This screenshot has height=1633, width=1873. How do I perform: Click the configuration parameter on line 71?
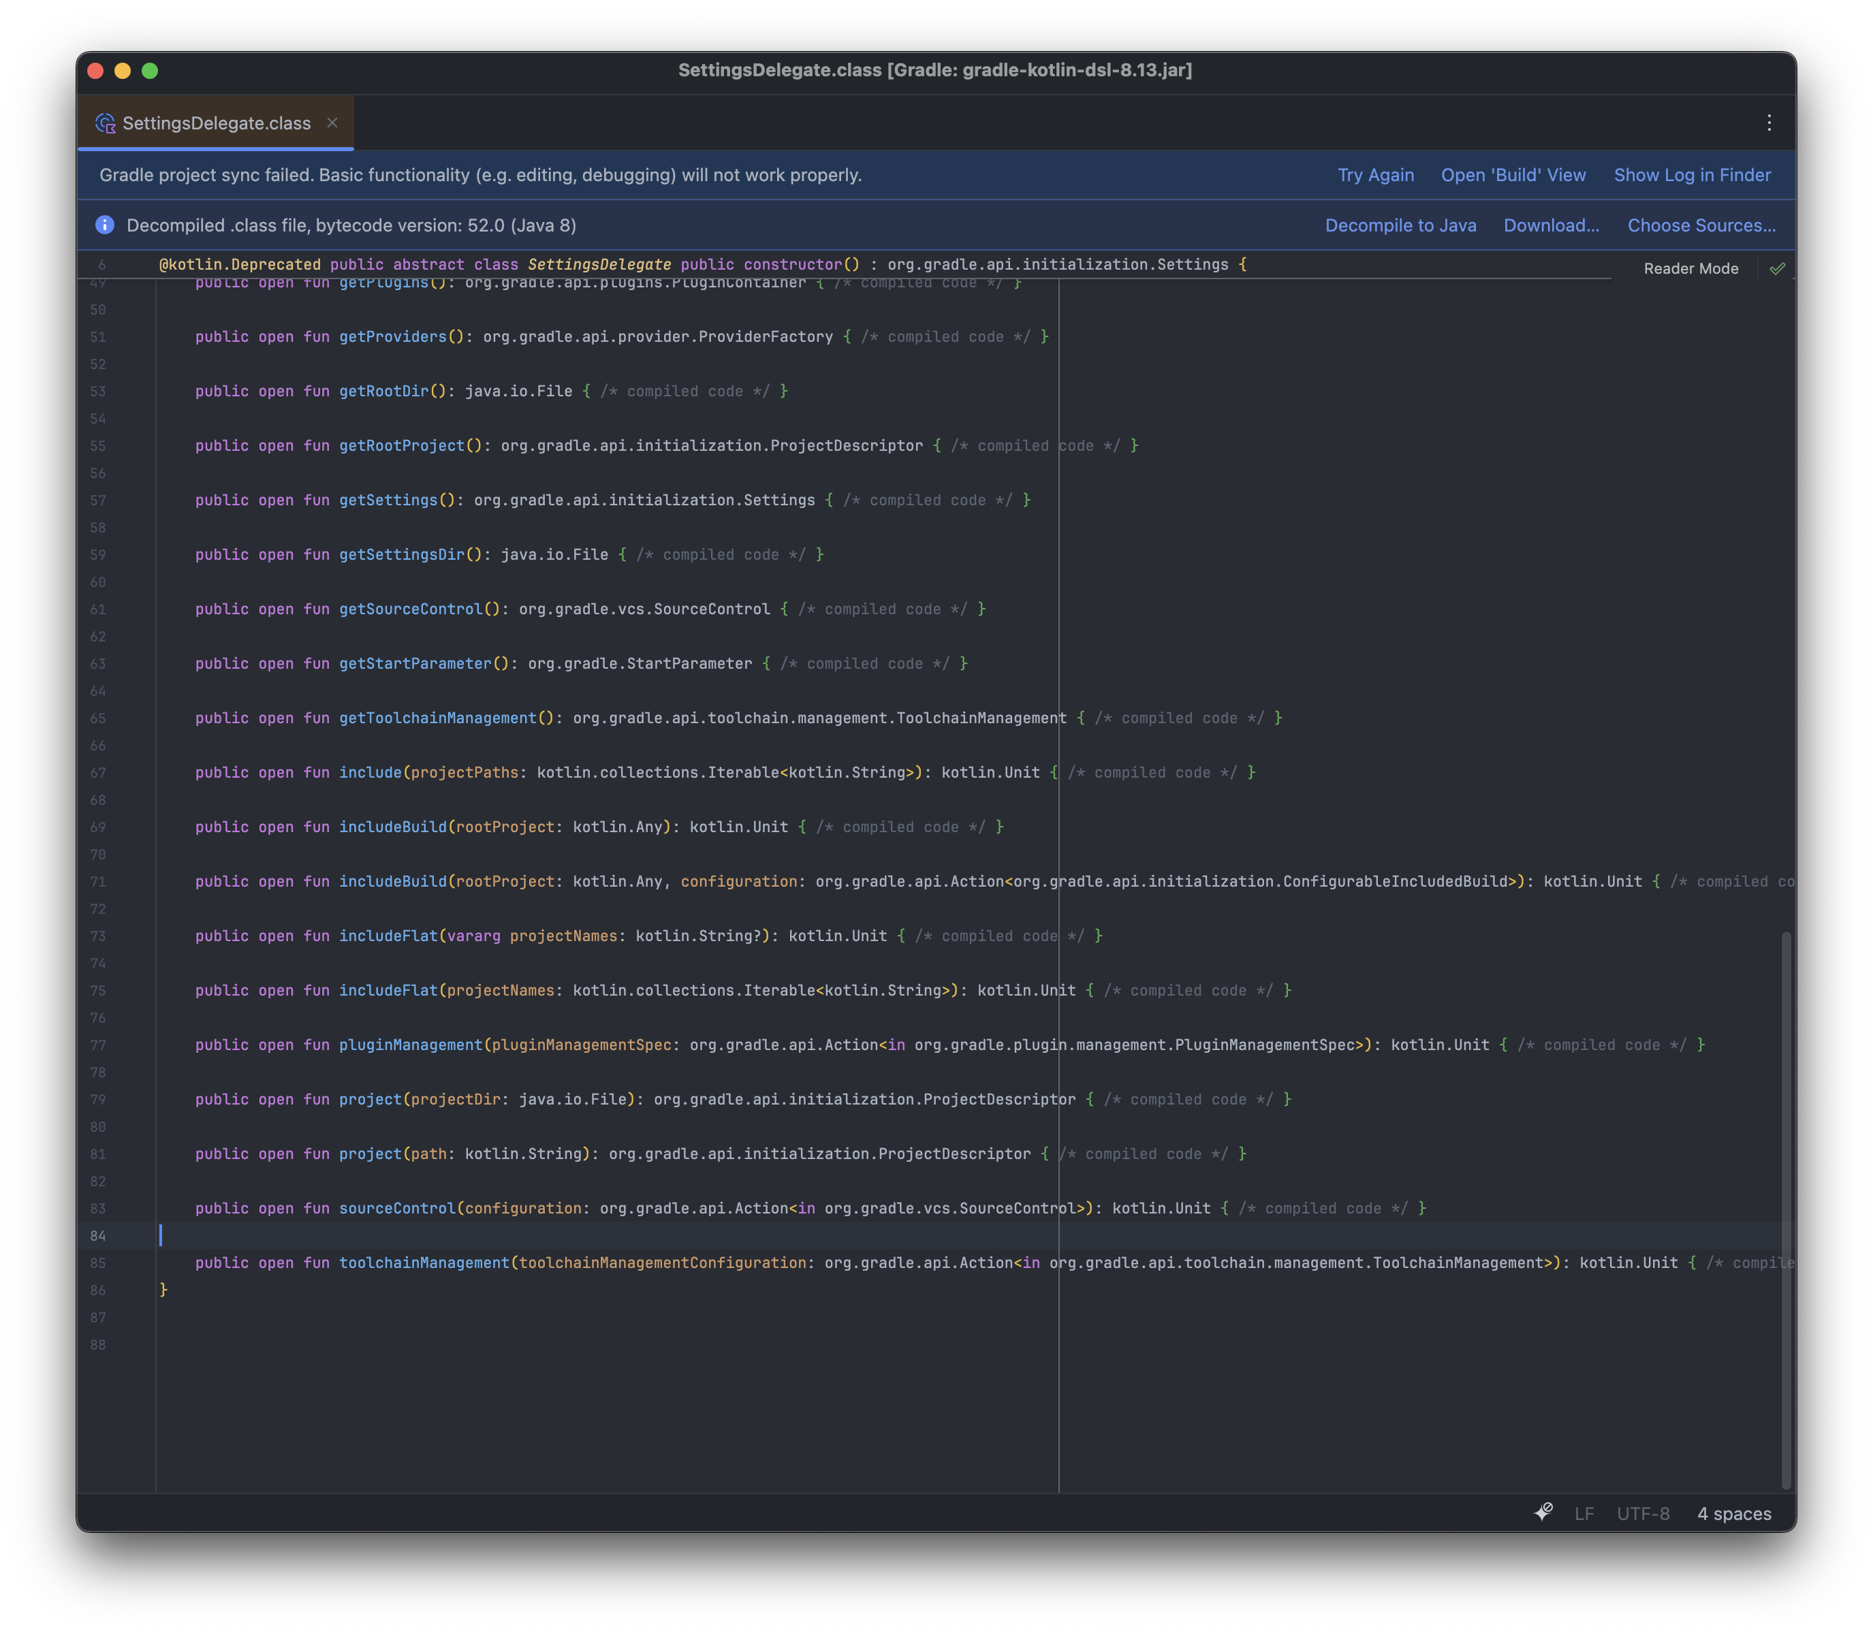(738, 881)
